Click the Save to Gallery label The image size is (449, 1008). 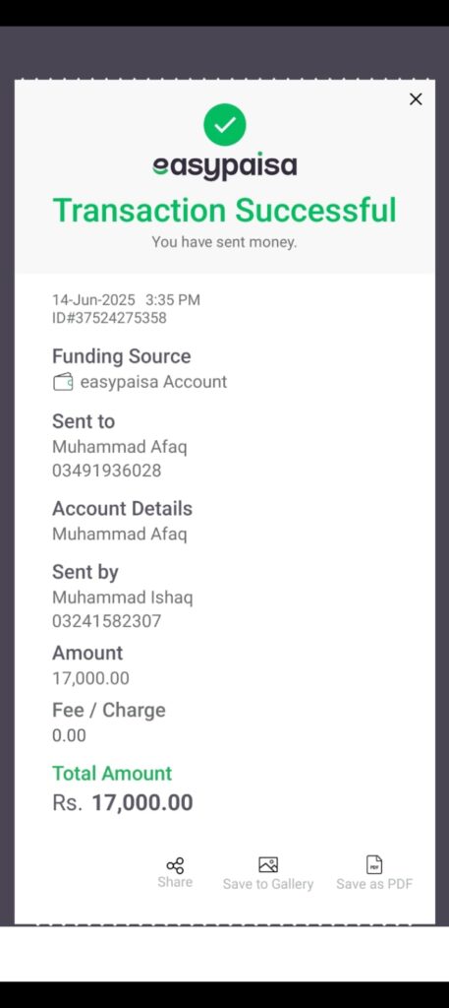(x=268, y=885)
